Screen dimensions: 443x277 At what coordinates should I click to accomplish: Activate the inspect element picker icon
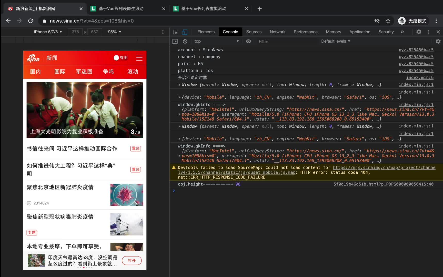(x=175, y=32)
